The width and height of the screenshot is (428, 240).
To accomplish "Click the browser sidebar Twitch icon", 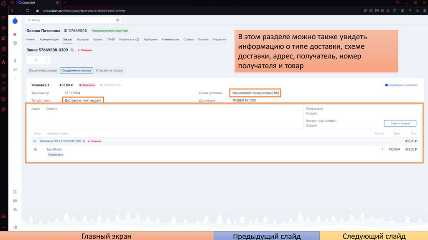I will click(x=3, y=38).
